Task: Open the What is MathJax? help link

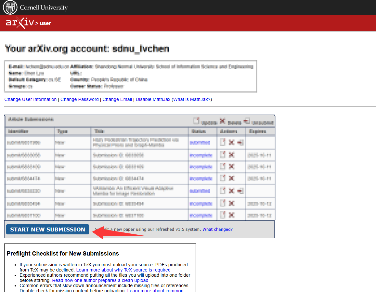Action: point(191,99)
